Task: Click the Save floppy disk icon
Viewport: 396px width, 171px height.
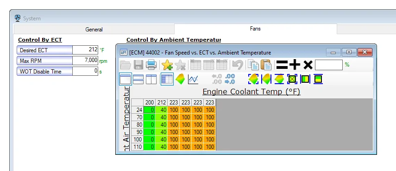Action: pos(138,65)
